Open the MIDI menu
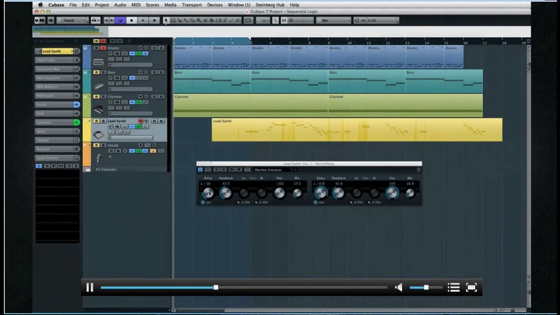 pos(136,5)
